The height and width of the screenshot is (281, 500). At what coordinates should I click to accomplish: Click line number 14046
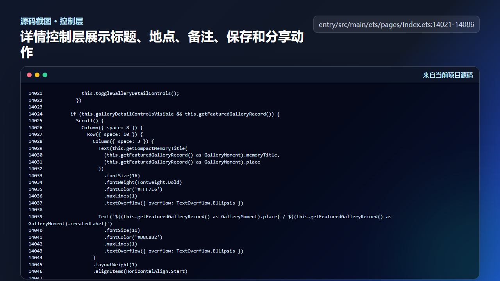click(36, 271)
